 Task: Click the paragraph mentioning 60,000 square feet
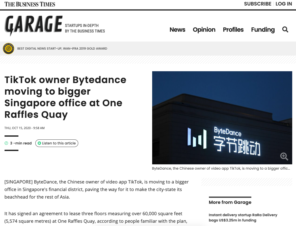click(96, 217)
